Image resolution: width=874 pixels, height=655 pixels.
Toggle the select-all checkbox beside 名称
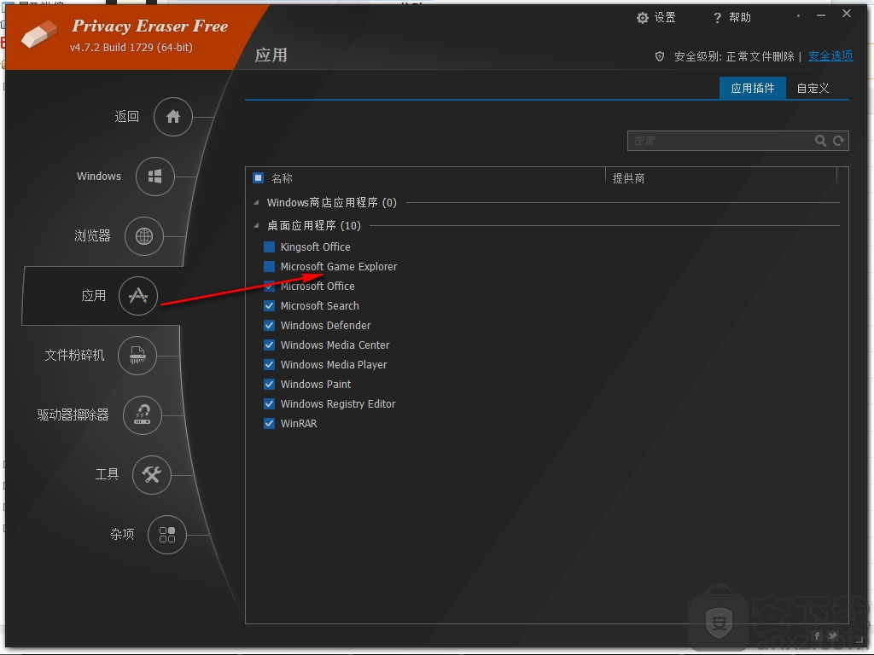tap(258, 177)
